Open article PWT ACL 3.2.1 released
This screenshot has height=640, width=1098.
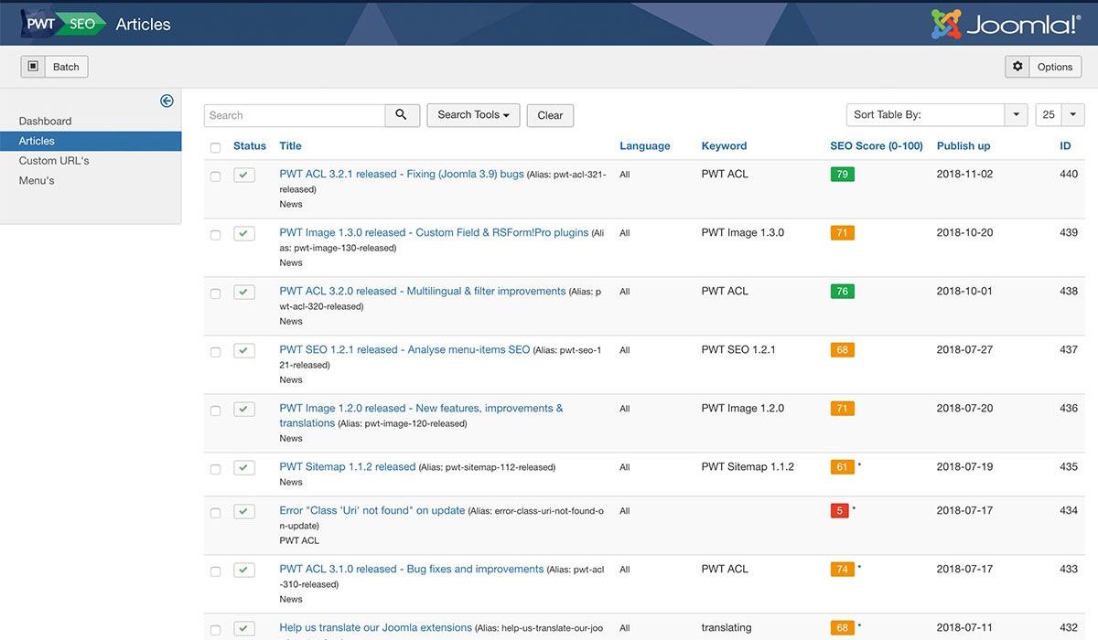point(402,174)
